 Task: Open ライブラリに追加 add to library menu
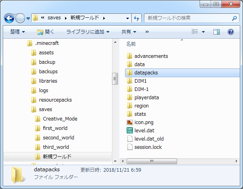[x=88, y=31]
